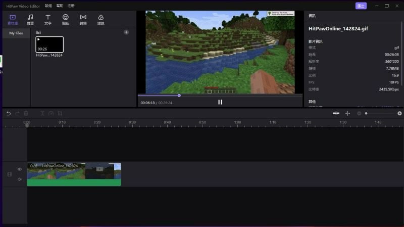Select the HitPaw...142824 media thumbnail
The image size is (404, 227).
pyautogui.click(x=49, y=44)
